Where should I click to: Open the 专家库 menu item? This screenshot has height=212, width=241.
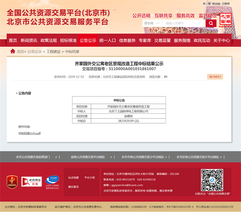pos(145,40)
